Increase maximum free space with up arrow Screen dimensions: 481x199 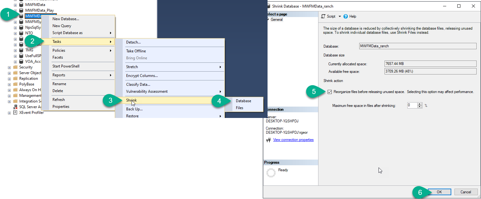pos(420,104)
